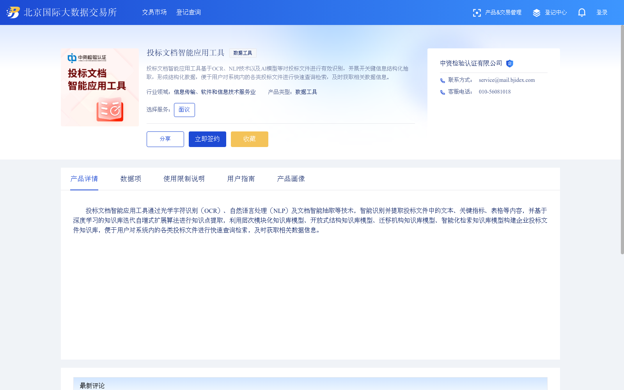Click company name 中资检验认证有限公司
The image size is (624, 390).
pos(471,63)
